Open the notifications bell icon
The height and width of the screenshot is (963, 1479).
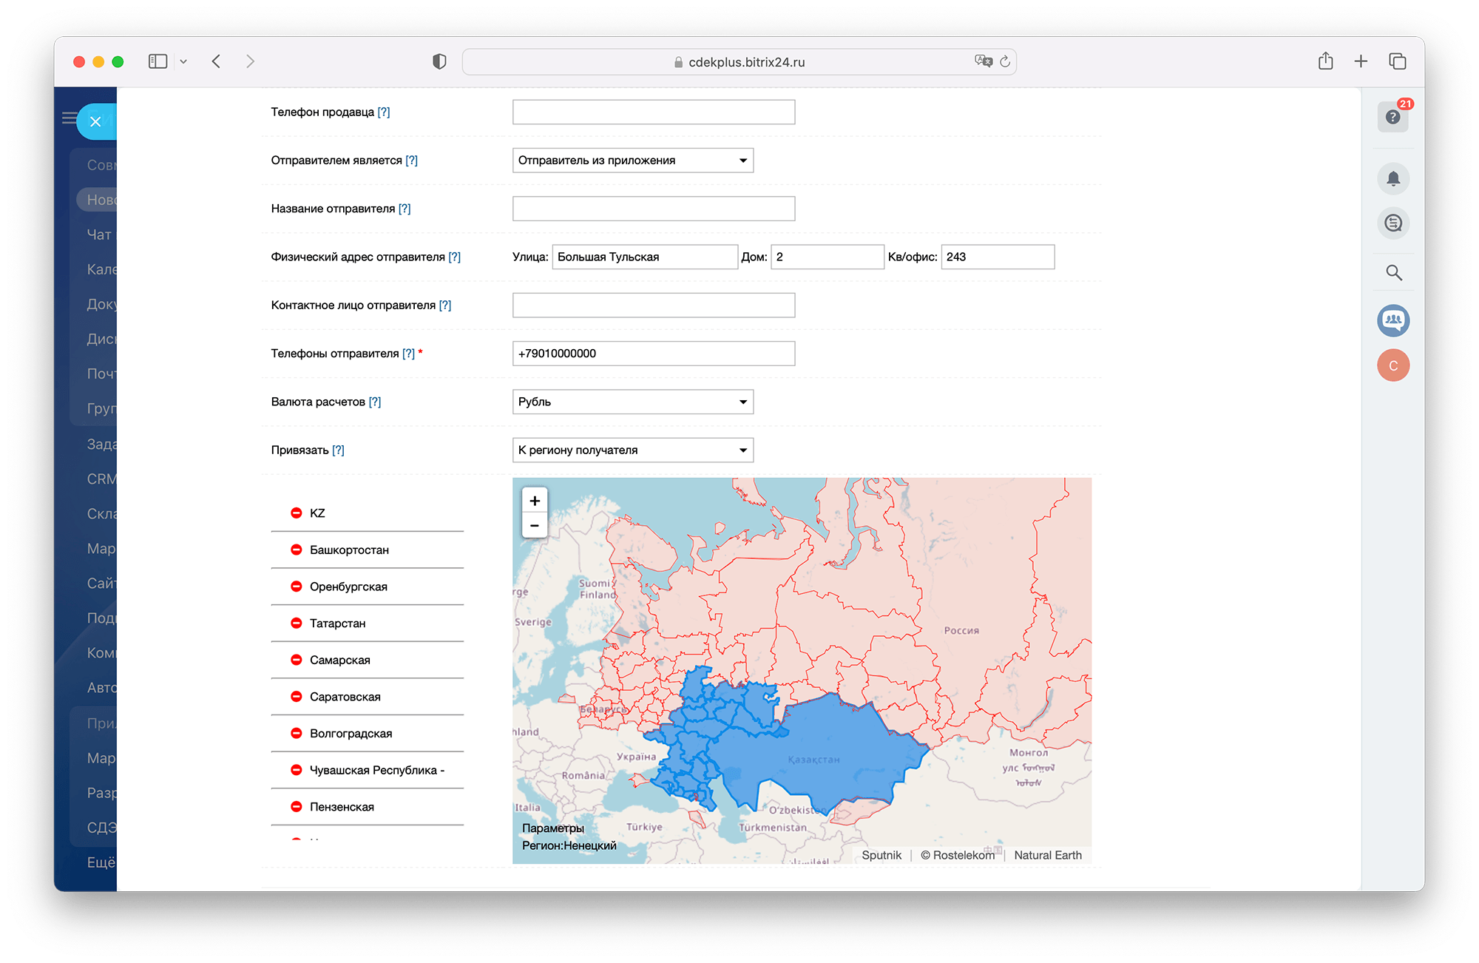tap(1392, 179)
